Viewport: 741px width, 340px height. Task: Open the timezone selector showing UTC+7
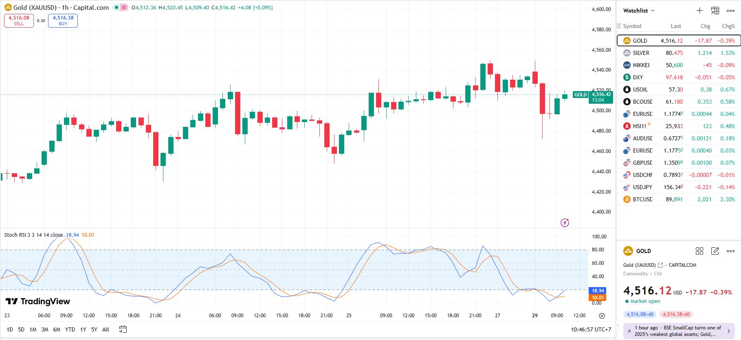tap(591, 329)
